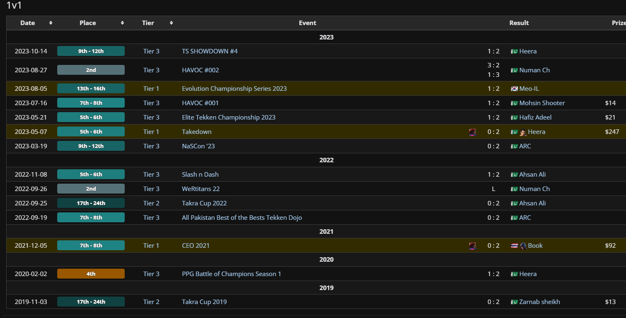Sort the table by Date using its sort arrows
626x318 pixels.
tap(51, 23)
